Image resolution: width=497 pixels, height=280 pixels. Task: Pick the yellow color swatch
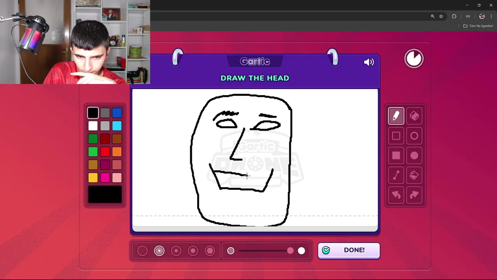pyautogui.click(x=93, y=178)
